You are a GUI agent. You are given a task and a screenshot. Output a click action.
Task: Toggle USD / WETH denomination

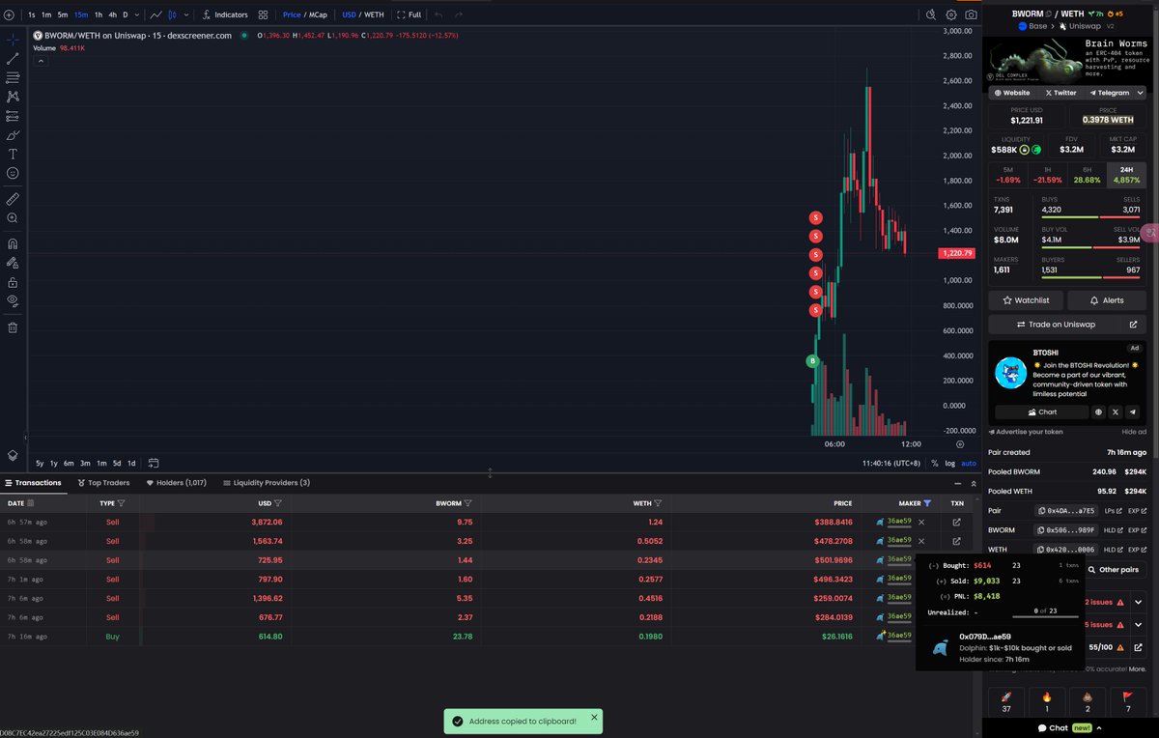pyautogui.click(x=362, y=14)
